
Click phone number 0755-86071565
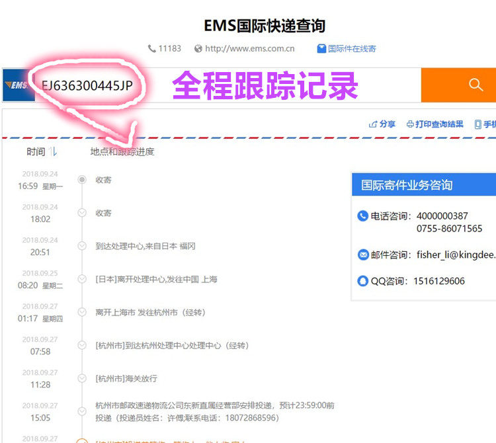click(x=449, y=229)
